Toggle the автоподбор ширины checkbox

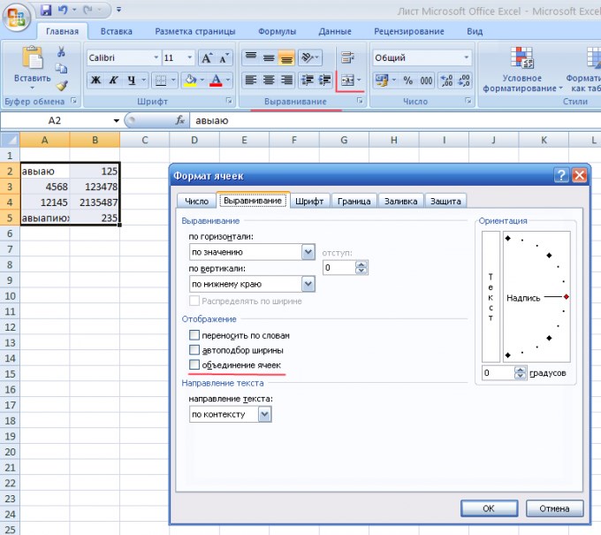(194, 350)
